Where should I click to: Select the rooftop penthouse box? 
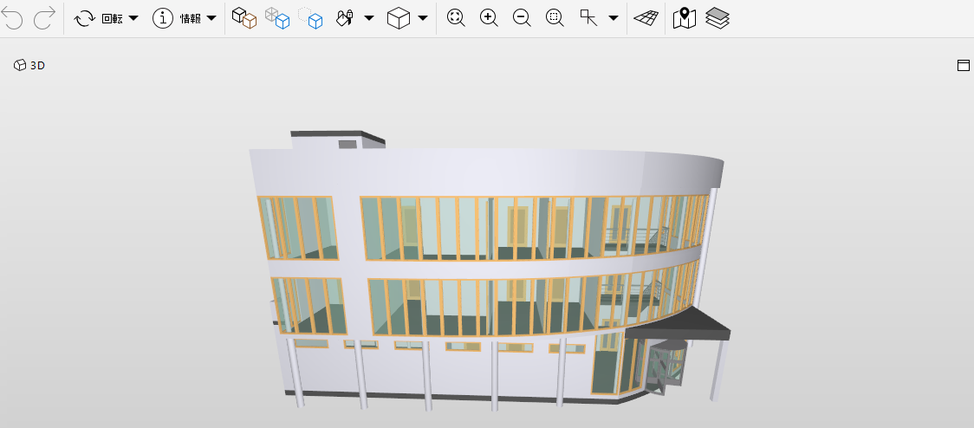337,139
